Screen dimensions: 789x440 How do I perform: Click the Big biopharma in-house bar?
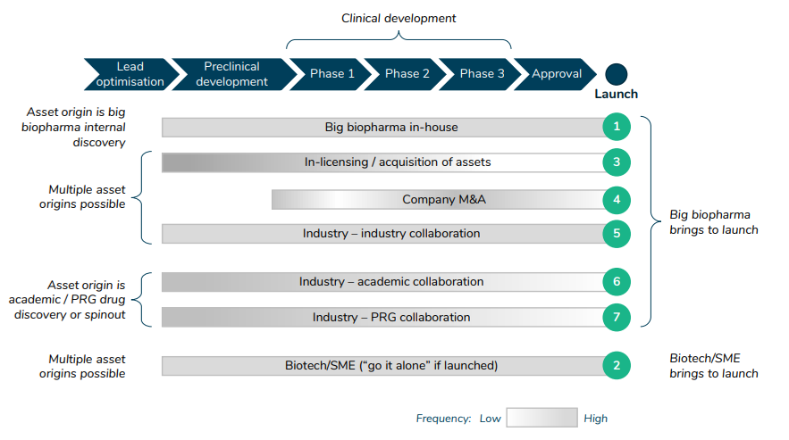pos(384,127)
